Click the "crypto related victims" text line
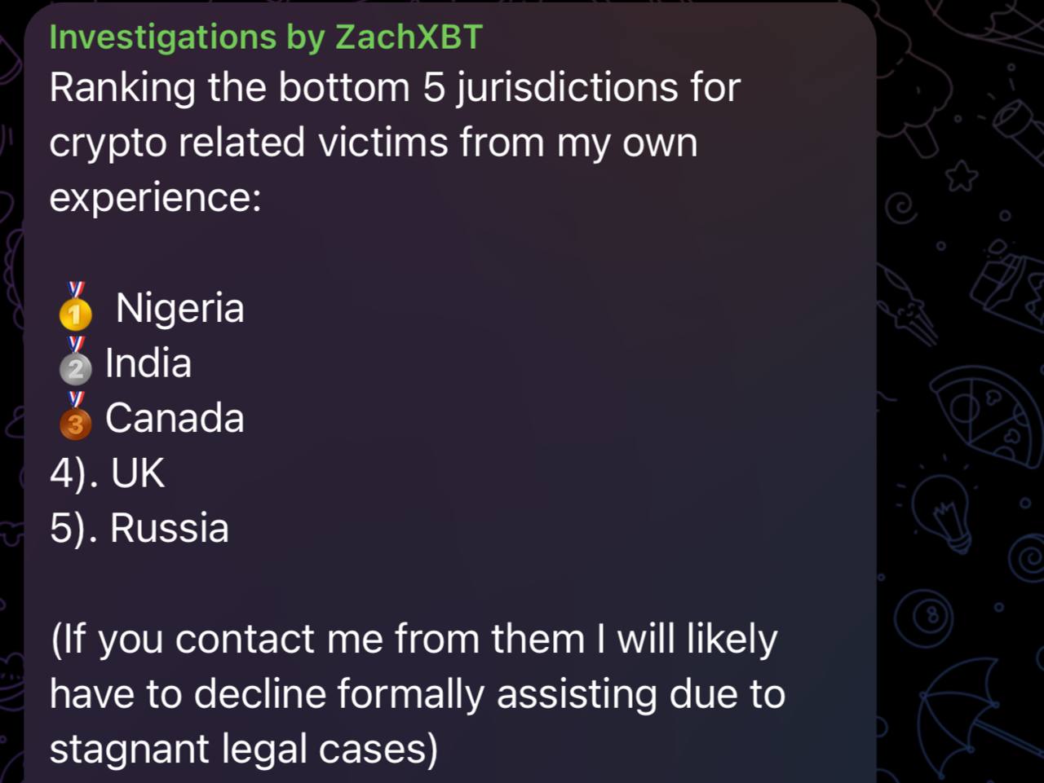1044x783 pixels. point(373,143)
